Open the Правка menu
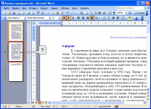 [16, 8]
